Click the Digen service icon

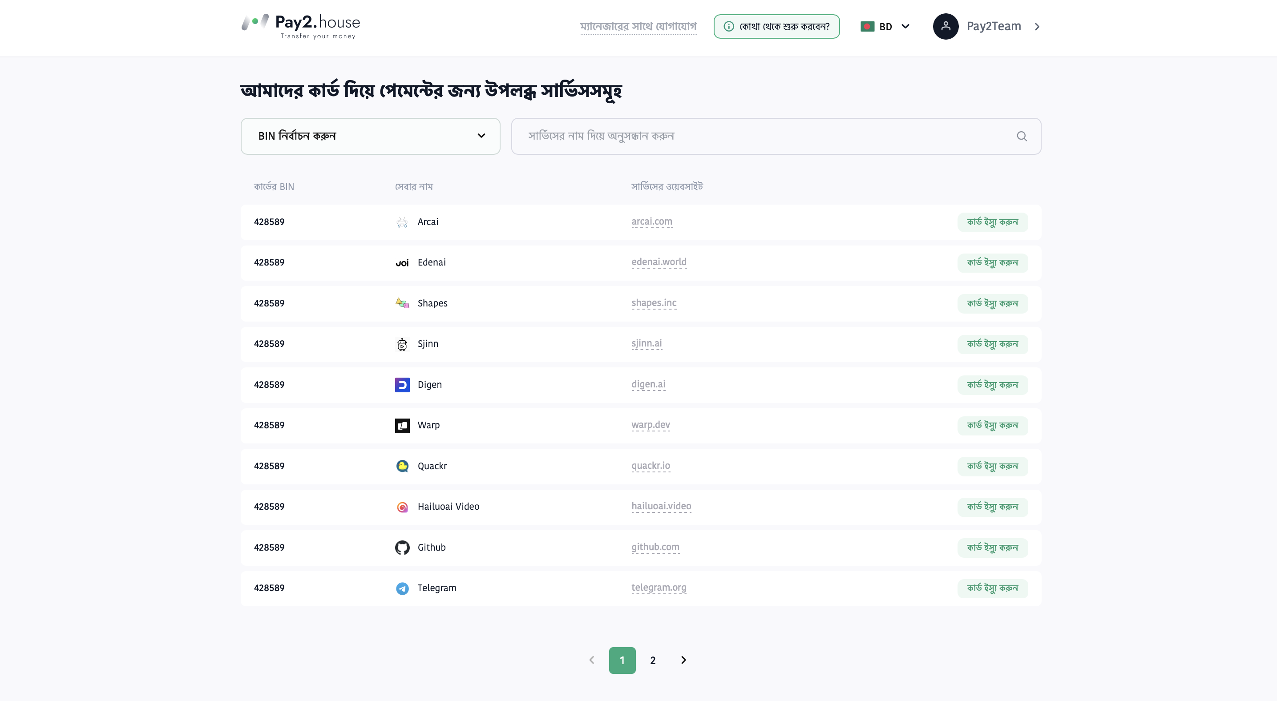click(402, 384)
